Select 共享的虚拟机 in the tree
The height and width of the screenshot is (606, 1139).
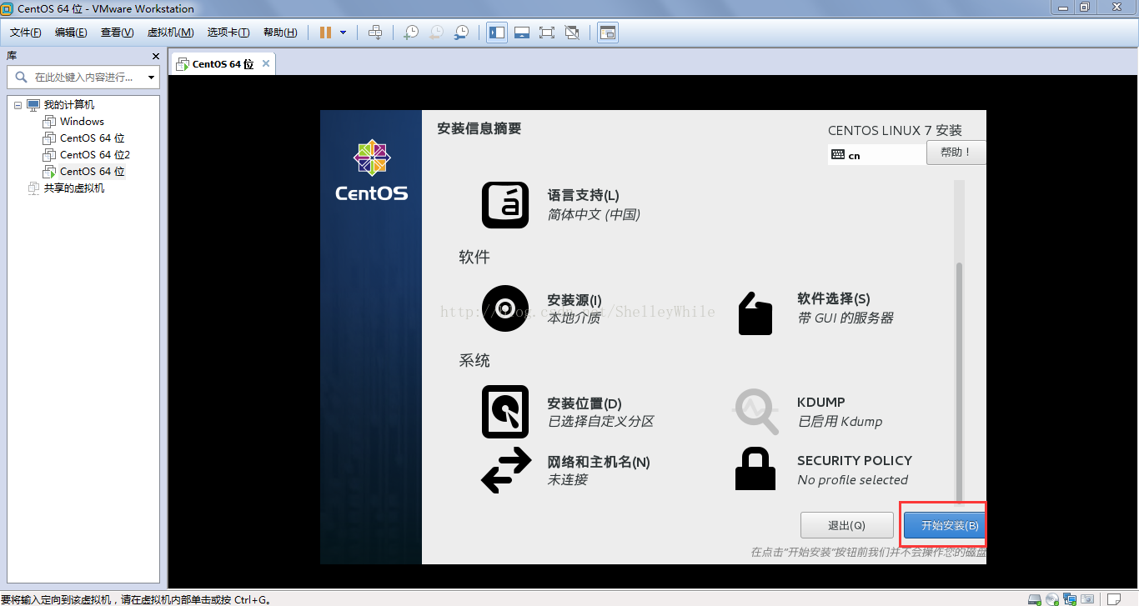[73, 188]
